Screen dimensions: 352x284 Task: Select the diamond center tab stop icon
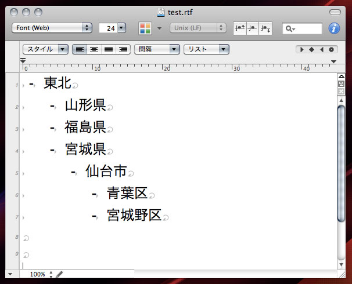click(x=311, y=49)
